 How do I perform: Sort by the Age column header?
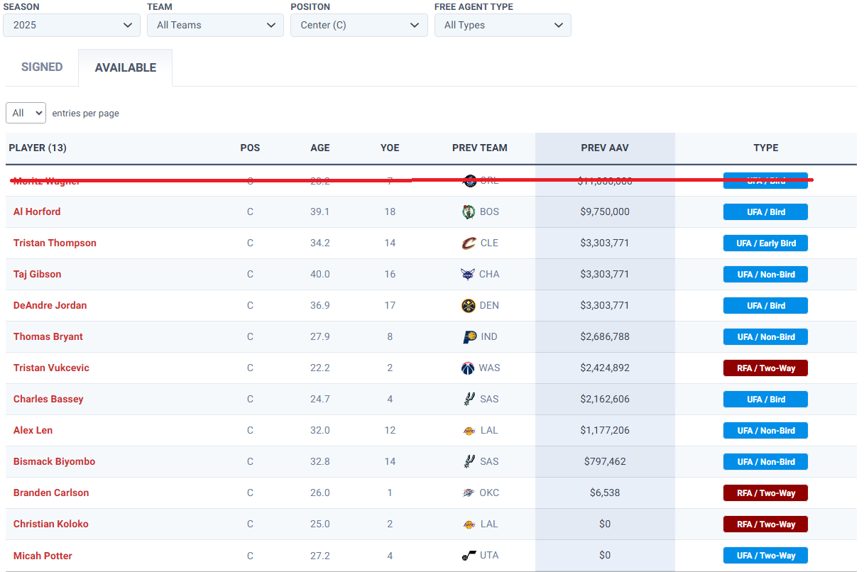(320, 148)
